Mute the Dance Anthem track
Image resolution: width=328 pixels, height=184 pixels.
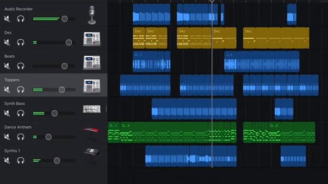coord(7,137)
